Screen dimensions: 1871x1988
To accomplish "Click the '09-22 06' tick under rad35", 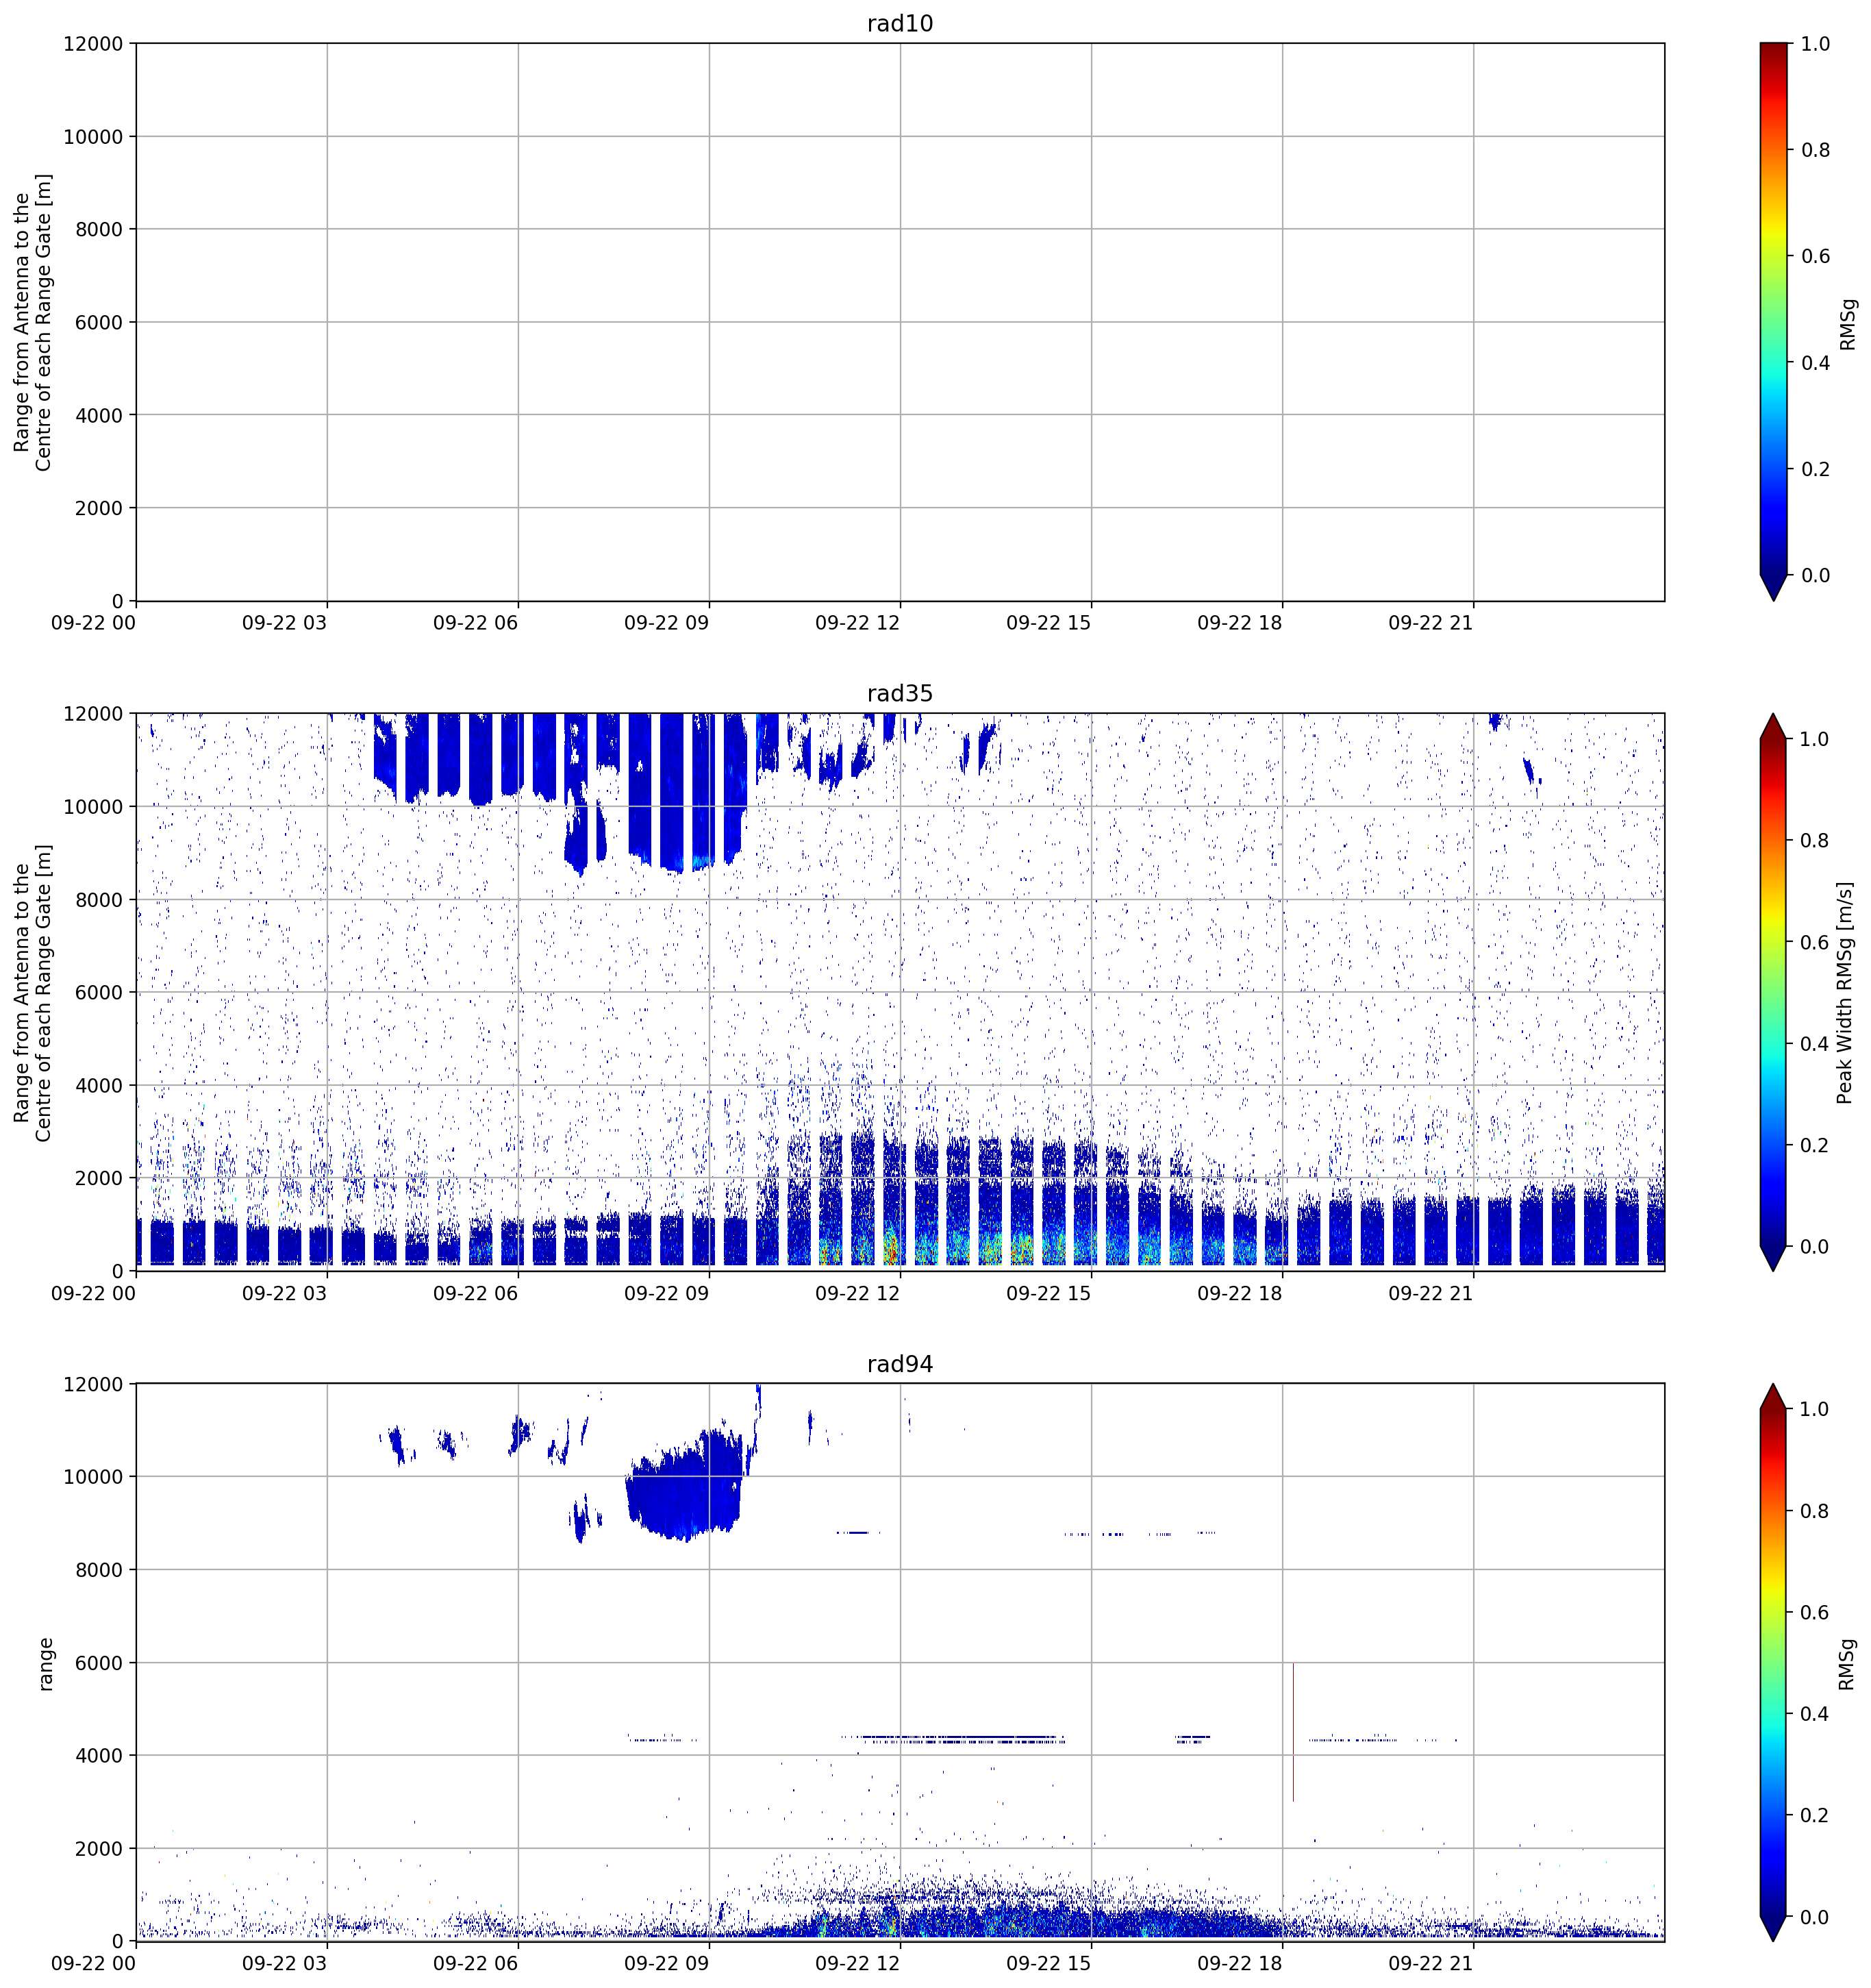I will click(476, 1293).
